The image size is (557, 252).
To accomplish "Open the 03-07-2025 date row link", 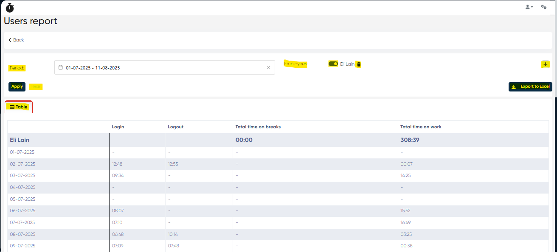I will (x=23, y=175).
